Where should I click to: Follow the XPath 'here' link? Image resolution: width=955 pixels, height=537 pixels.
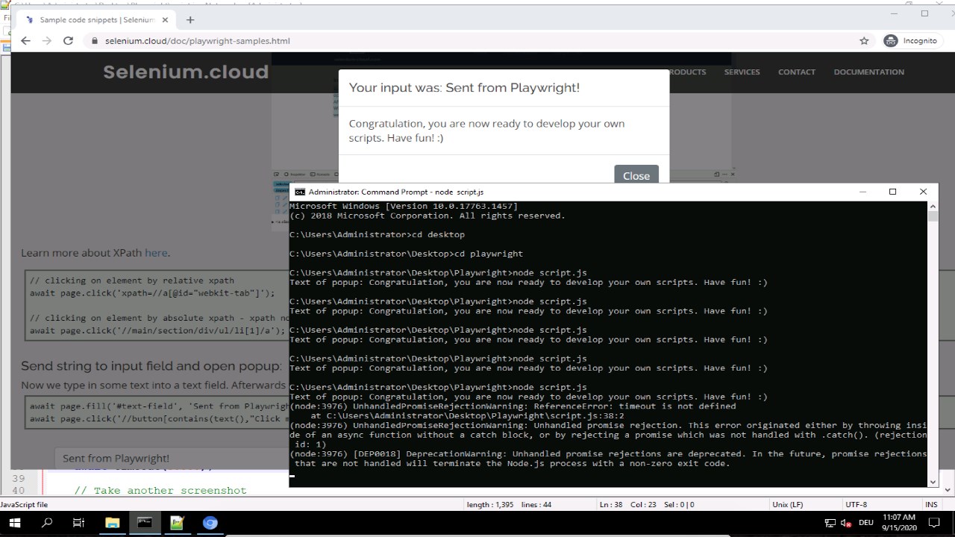(156, 253)
